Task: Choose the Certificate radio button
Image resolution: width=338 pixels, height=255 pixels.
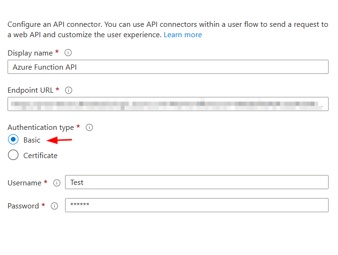Action: coord(13,155)
